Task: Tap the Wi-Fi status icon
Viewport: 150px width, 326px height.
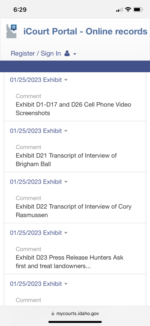Action: (x=128, y=9)
